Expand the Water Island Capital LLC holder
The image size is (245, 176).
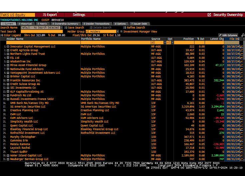pyautogui.click(x=8, y=155)
